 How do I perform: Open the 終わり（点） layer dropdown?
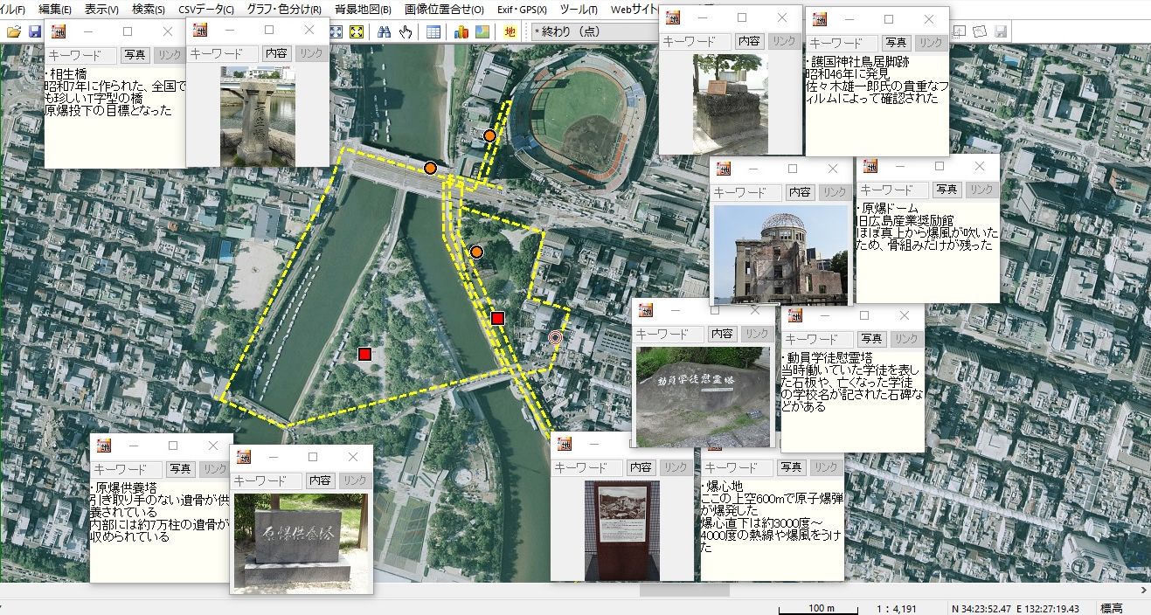594,31
